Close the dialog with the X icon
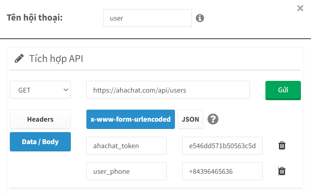Viewport: 311px width, 194px height. (x=300, y=8)
